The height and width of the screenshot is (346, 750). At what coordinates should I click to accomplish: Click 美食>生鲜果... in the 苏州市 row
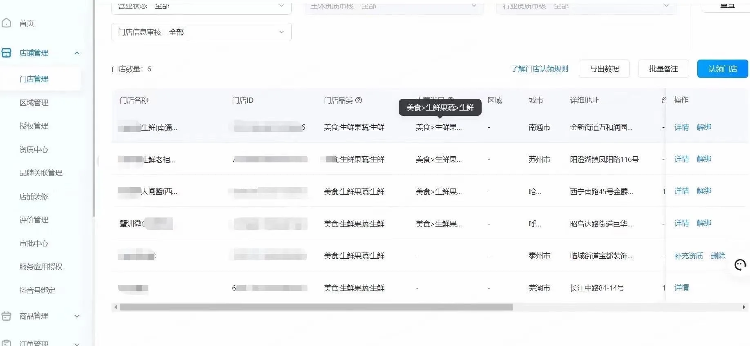pos(439,160)
